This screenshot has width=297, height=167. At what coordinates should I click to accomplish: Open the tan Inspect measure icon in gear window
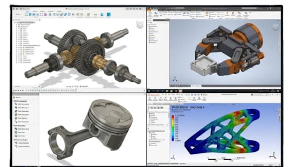coord(96,14)
